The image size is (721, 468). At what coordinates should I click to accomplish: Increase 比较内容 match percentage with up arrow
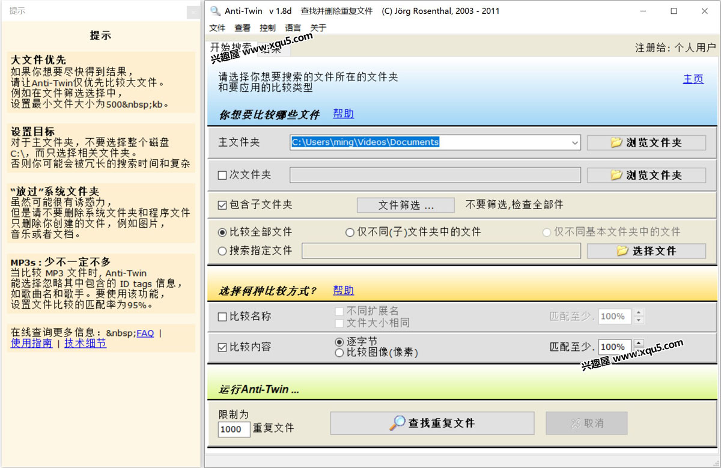[x=638, y=342]
